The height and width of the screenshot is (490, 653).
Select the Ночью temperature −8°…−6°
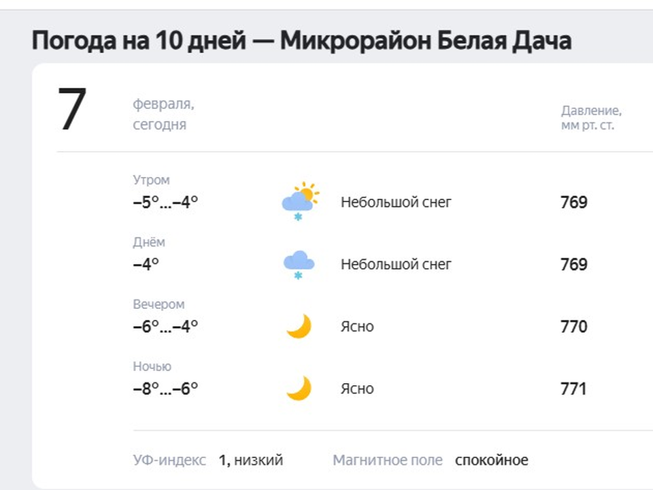[165, 389]
